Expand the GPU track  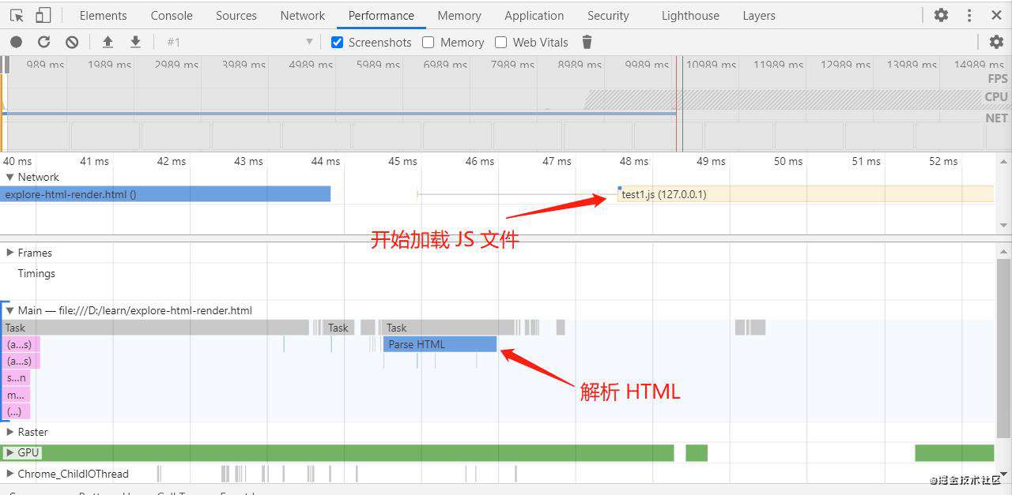click(10, 452)
